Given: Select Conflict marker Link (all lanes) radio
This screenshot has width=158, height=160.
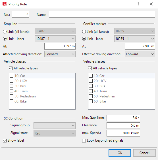Looking at the screenshot, I should coord(84,32).
